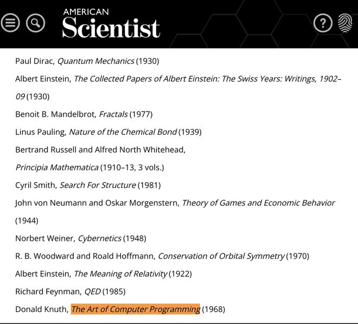Image resolution: width=358 pixels, height=324 pixels.
Task: Click the Bertrand Russell and Alfred North Whitehead line
Action: (100, 150)
